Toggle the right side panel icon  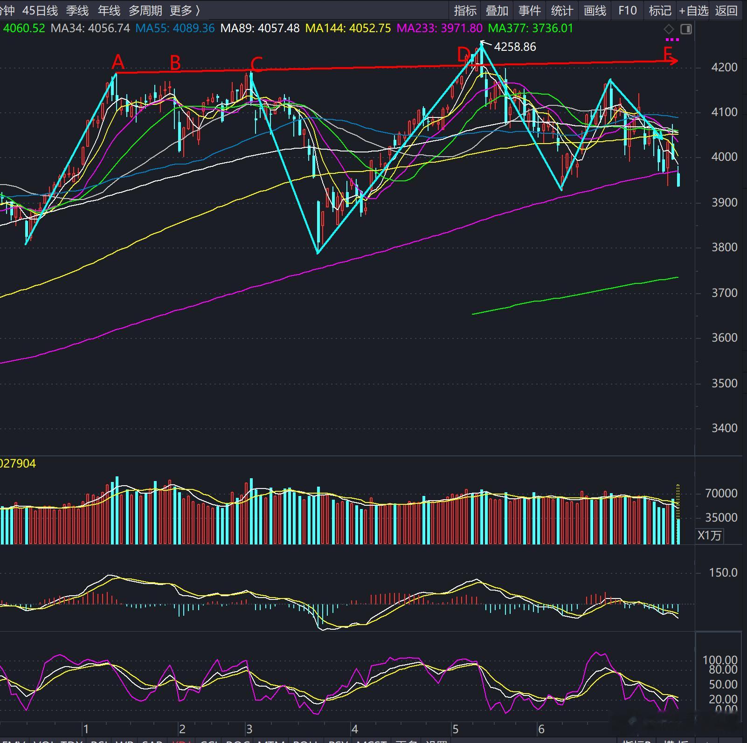tap(686, 29)
